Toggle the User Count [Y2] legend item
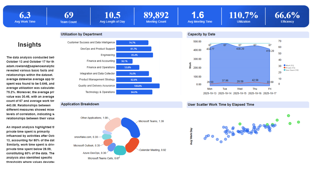The height and width of the screenshot is (171, 323). point(292,70)
